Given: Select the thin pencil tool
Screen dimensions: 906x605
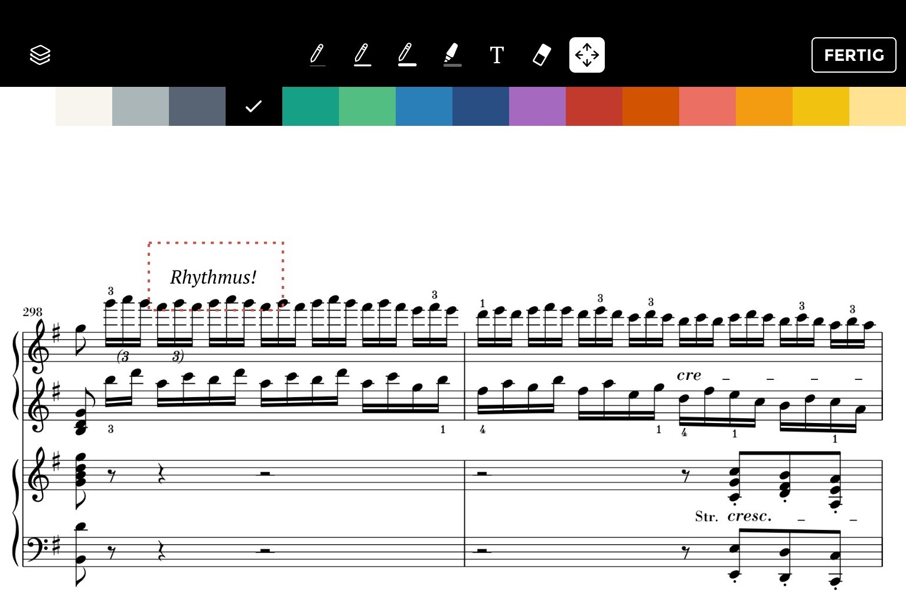Looking at the screenshot, I should coord(317,54).
